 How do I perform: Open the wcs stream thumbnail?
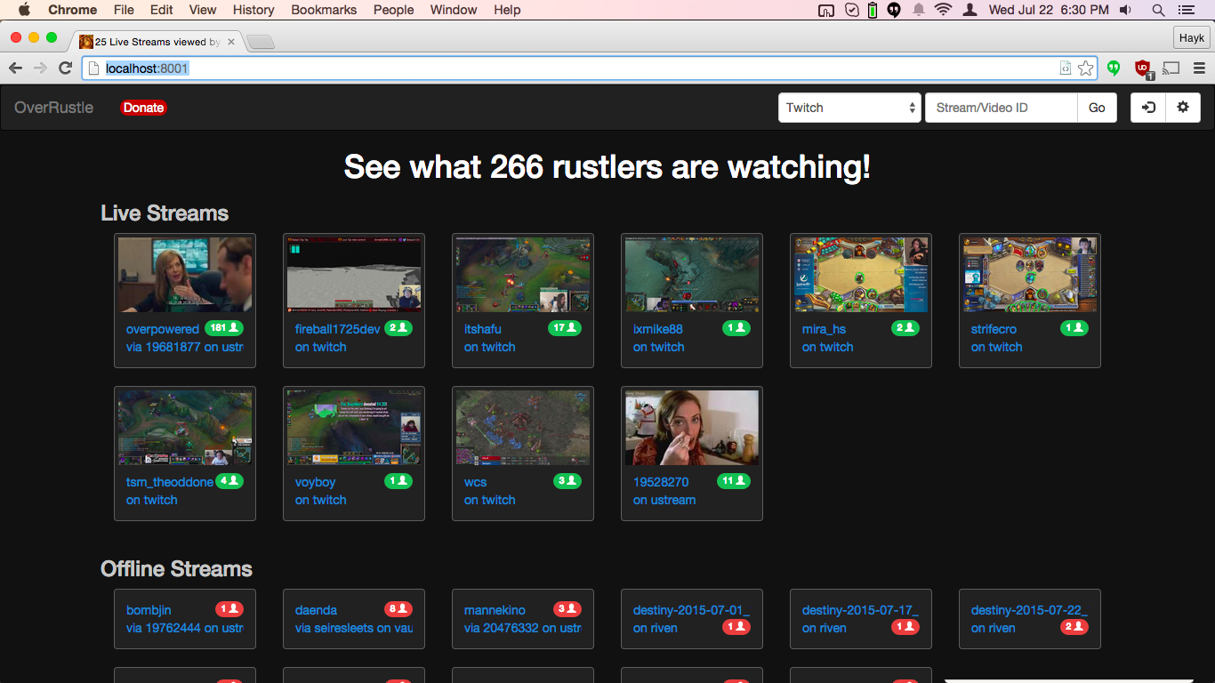pyautogui.click(x=523, y=427)
